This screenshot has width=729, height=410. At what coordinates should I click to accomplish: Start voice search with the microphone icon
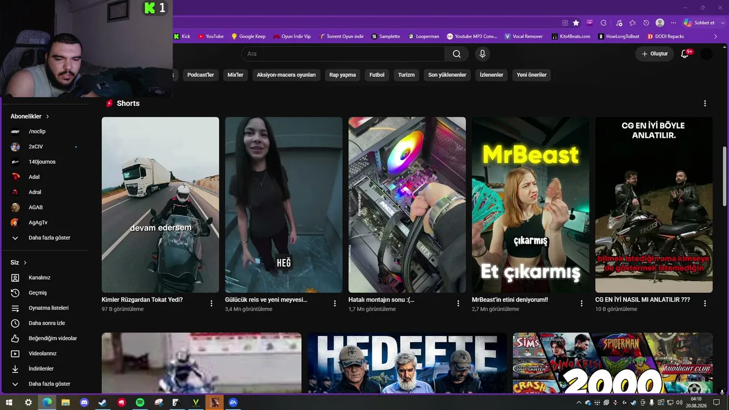pos(482,54)
